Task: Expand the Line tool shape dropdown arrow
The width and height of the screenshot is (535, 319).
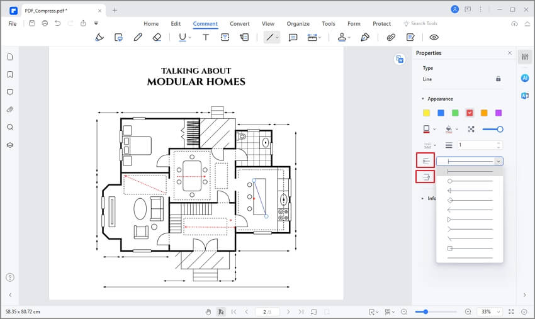Action: coord(278,37)
